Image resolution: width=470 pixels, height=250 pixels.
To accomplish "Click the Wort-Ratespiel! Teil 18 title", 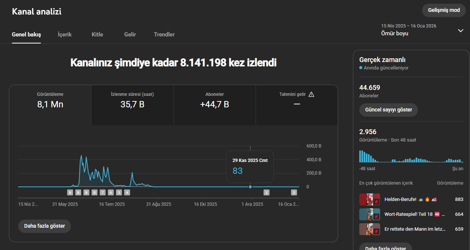I will (x=415, y=214).
